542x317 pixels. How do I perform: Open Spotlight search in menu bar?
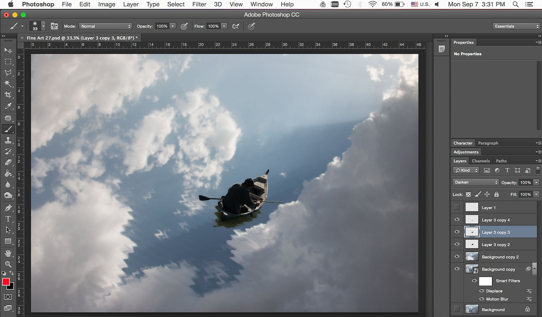pos(516,4)
